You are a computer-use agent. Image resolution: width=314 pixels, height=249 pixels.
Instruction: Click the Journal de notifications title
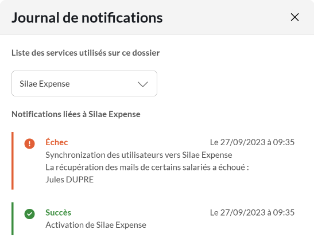[87, 18]
